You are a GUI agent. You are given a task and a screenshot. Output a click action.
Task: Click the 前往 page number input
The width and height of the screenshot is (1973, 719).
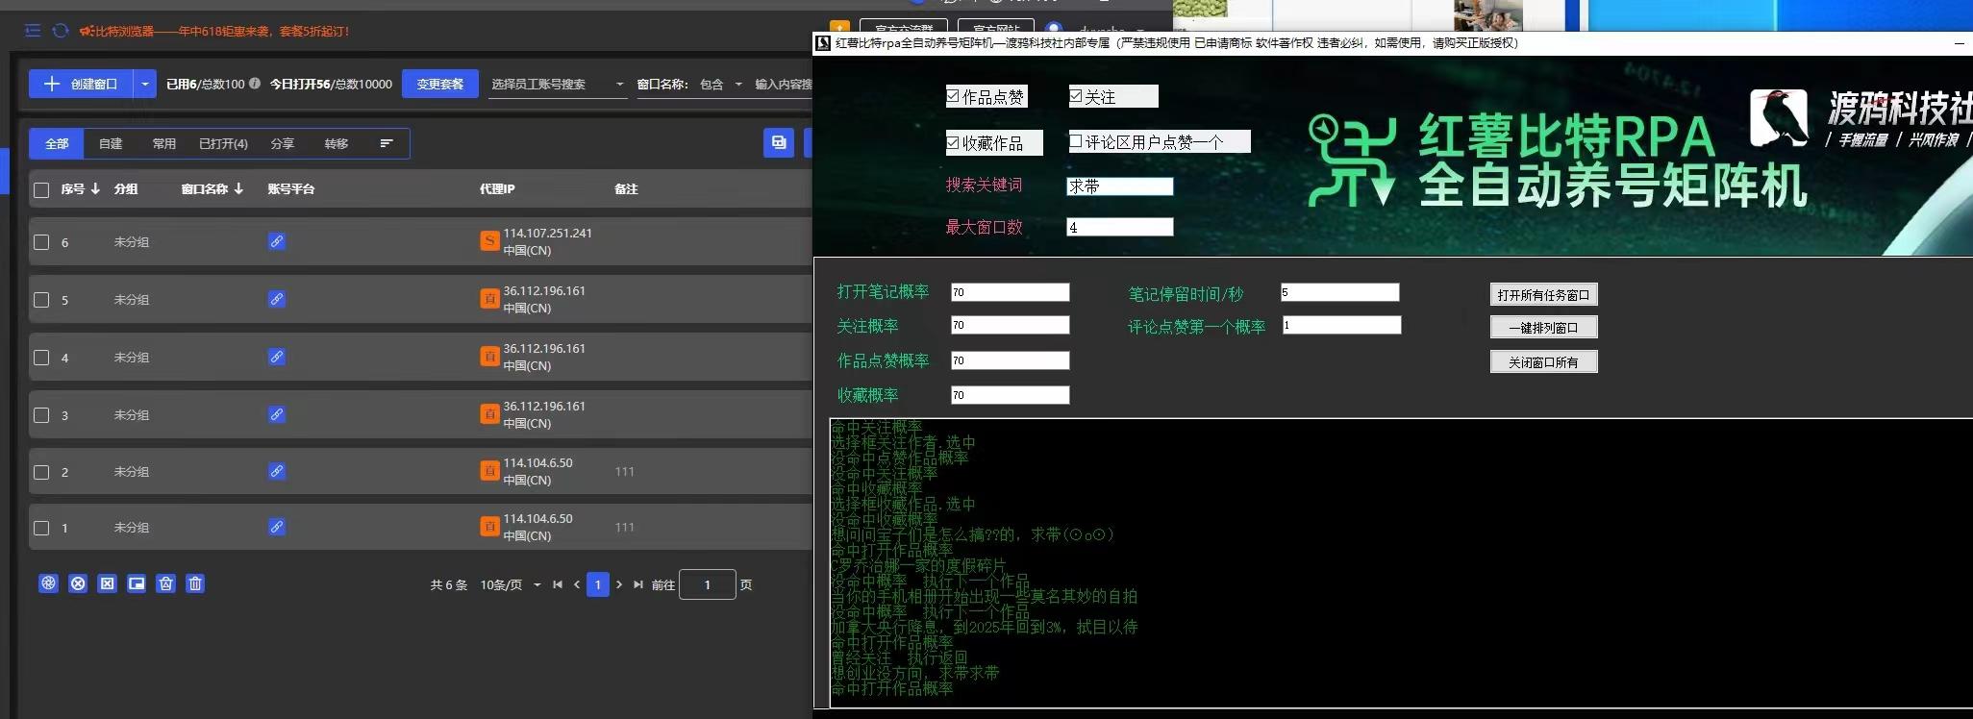pos(708,584)
